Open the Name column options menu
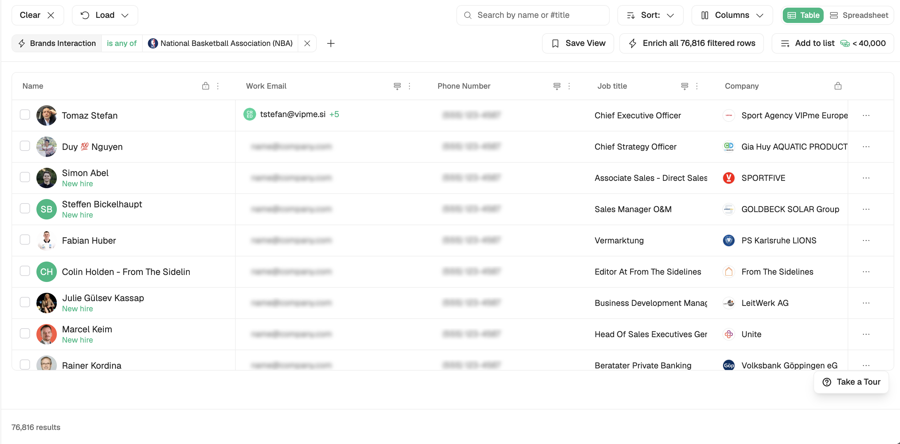This screenshot has height=444, width=900. click(x=218, y=86)
